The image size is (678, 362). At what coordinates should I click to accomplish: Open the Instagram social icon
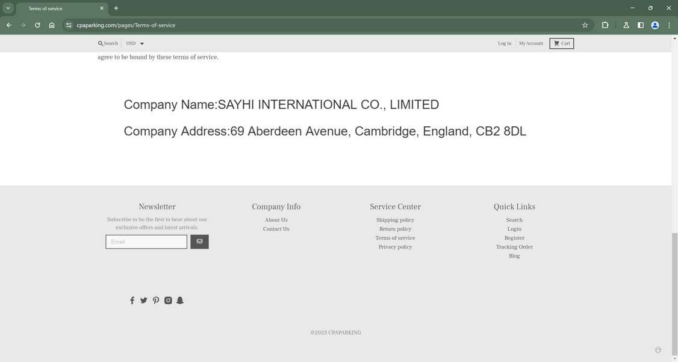(x=168, y=300)
